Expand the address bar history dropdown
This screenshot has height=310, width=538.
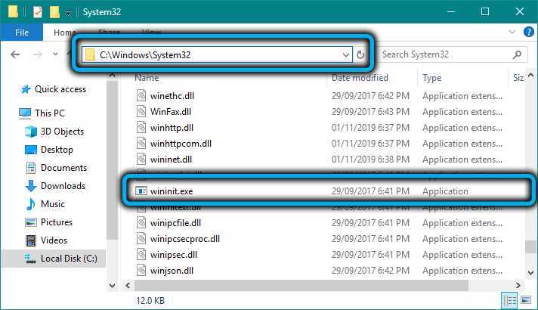[x=346, y=54]
